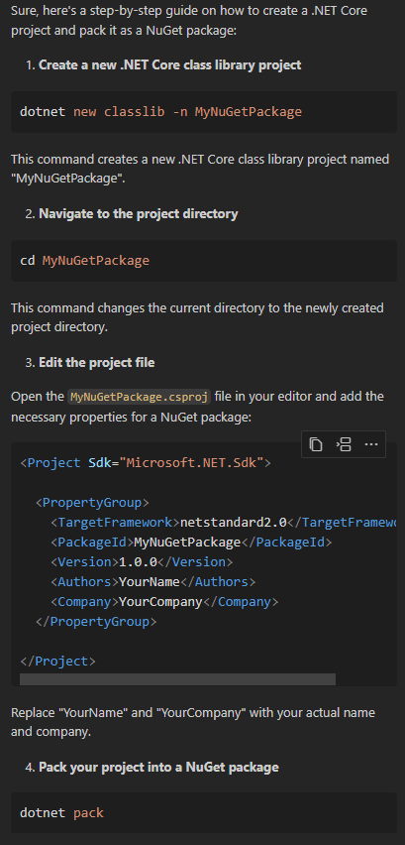Insert code block at cursor icon
The image size is (405, 845).
pyautogui.click(x=344, y=444)
